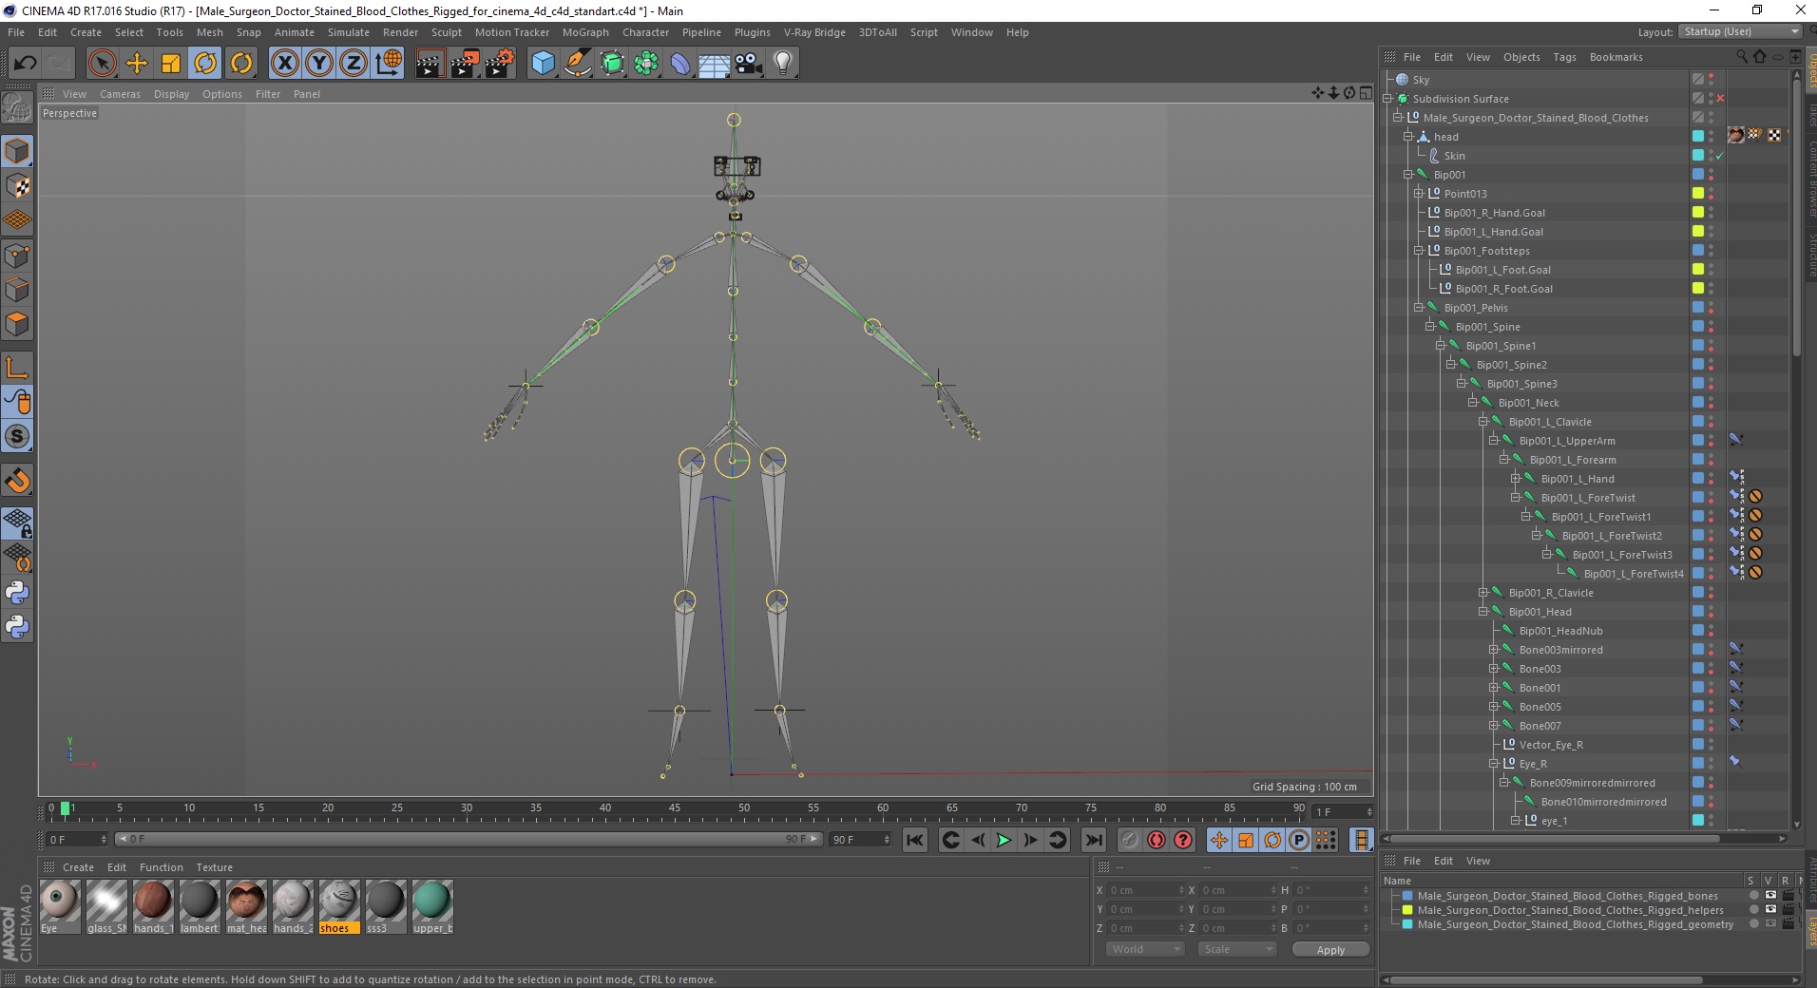The image size is (1817, 988).
Task: Toggle visibility of Rigged_helpers layer
Action: click(x=1770, y=910)
